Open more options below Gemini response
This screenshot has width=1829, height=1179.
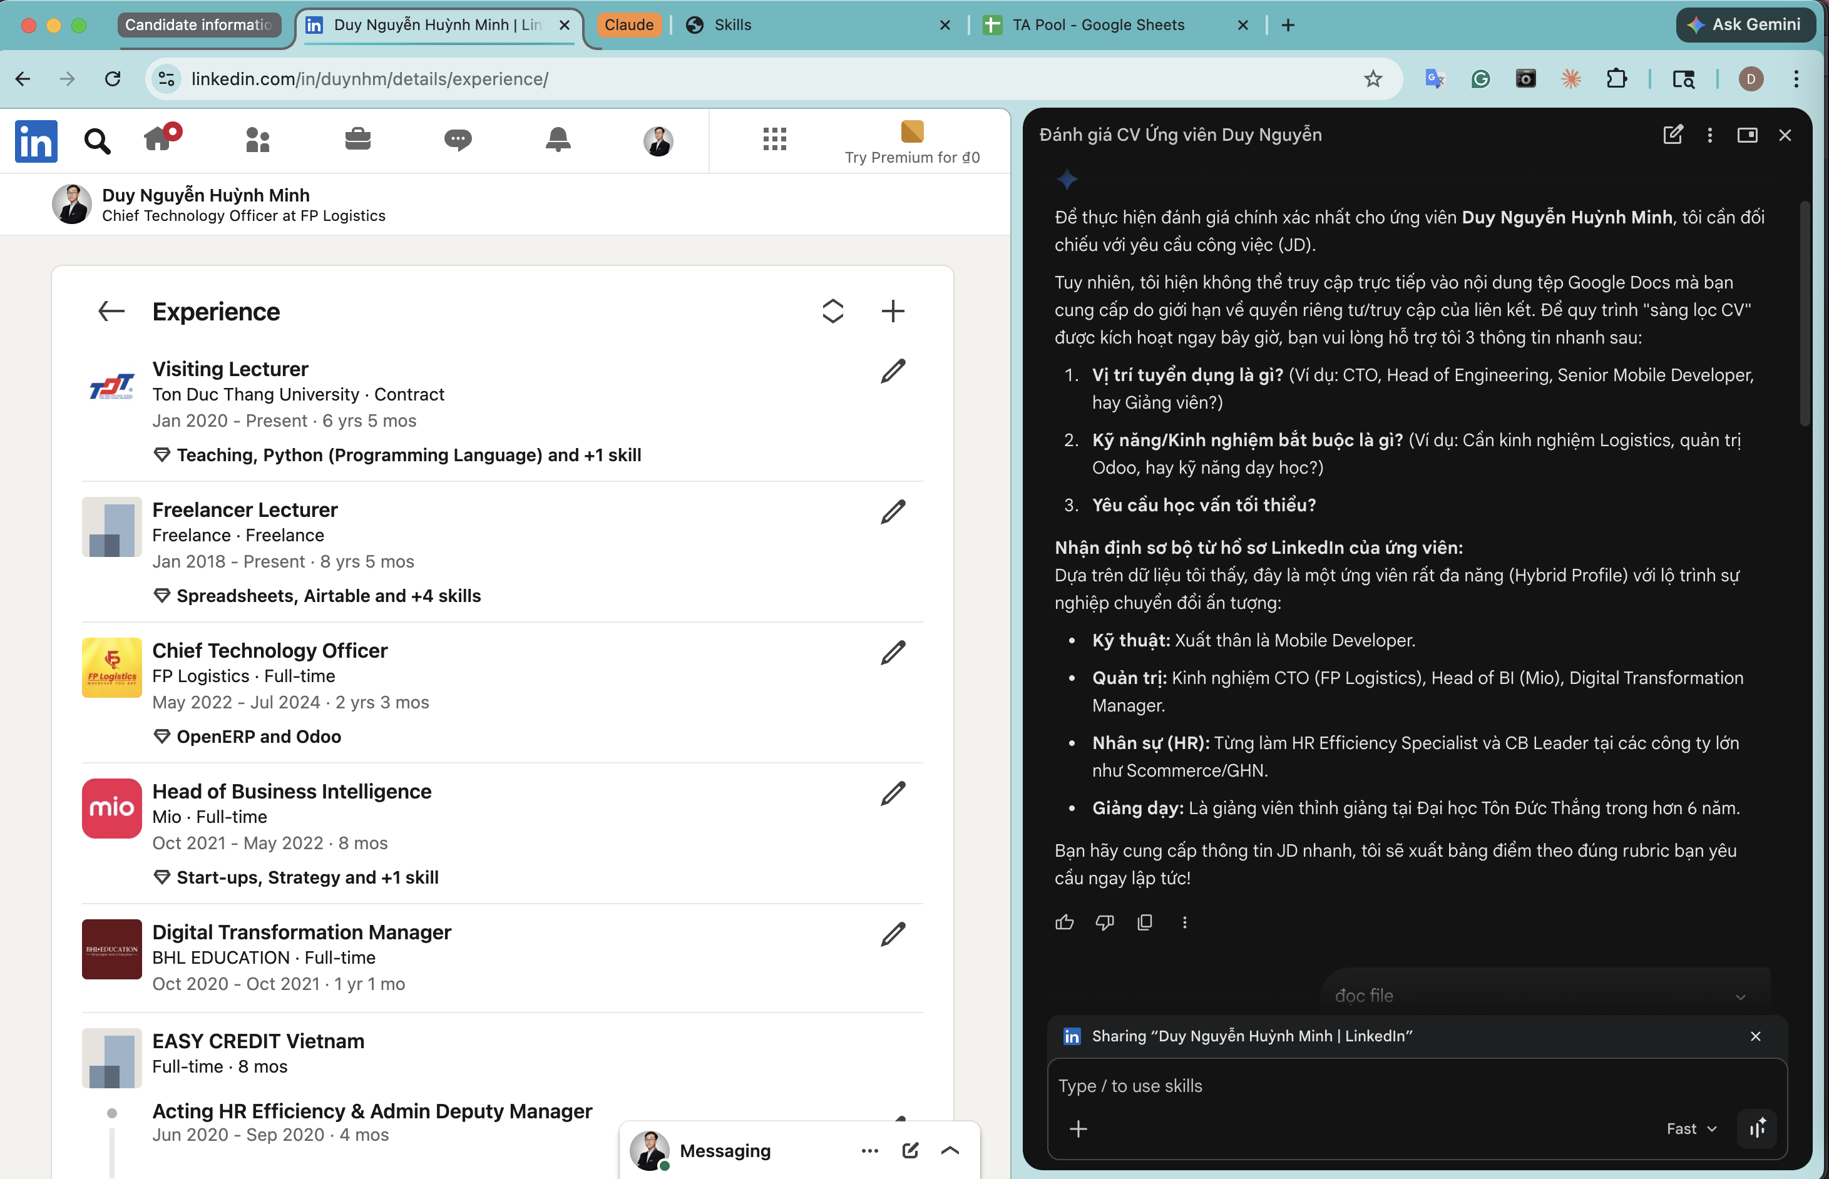click(x=1184, y=922)
